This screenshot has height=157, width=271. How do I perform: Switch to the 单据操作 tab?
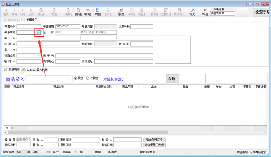[29, 19]
